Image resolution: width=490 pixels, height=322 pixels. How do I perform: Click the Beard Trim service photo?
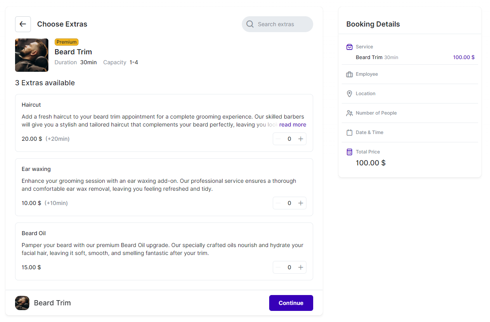[32, 55]
